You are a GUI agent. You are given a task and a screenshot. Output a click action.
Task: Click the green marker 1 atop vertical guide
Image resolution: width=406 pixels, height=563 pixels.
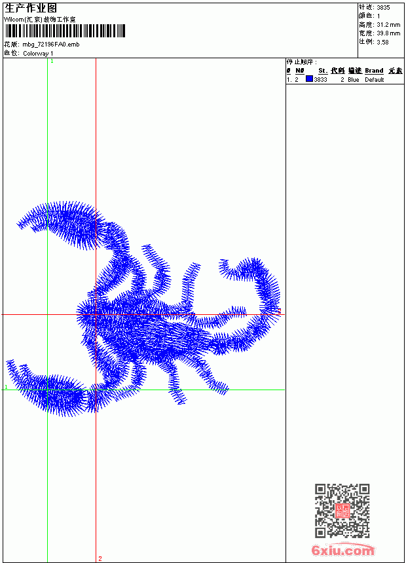point(52,62)
